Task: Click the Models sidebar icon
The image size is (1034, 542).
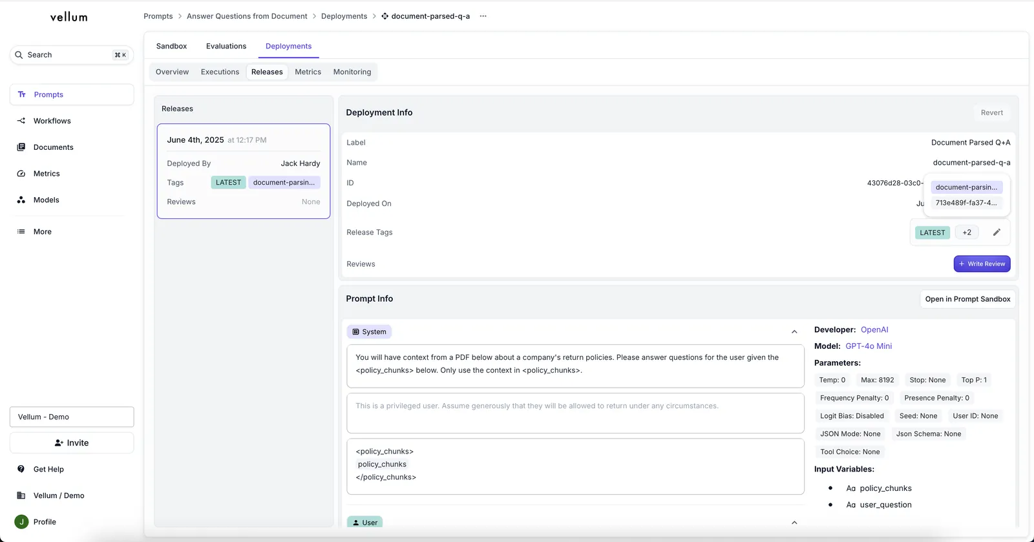Action: [21, 200]
